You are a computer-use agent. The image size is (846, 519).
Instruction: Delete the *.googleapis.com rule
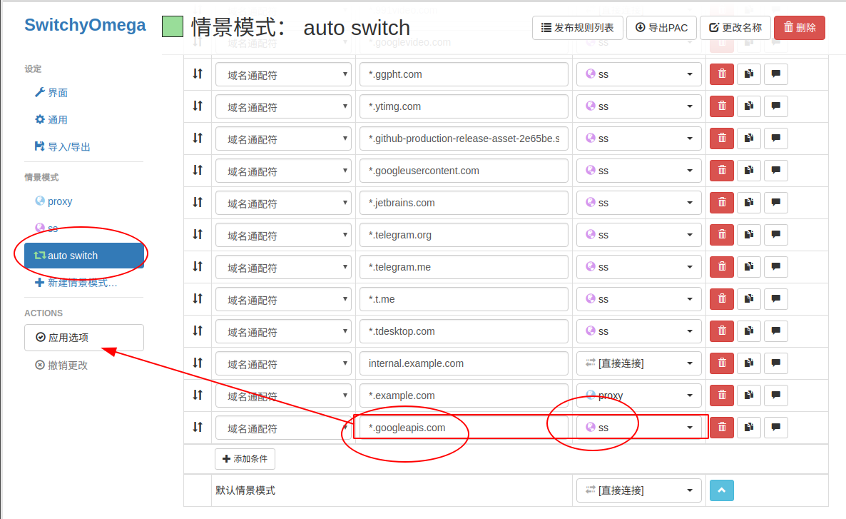722,427
